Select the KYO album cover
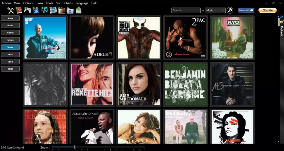The image size is (284, 151). (232, 38)
